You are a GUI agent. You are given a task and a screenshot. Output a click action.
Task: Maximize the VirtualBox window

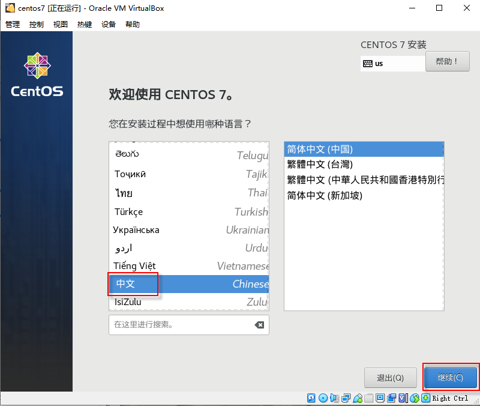[439, 8]
